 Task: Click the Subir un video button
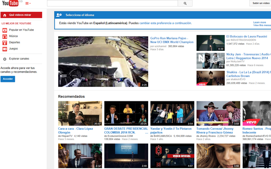point(261,3)
